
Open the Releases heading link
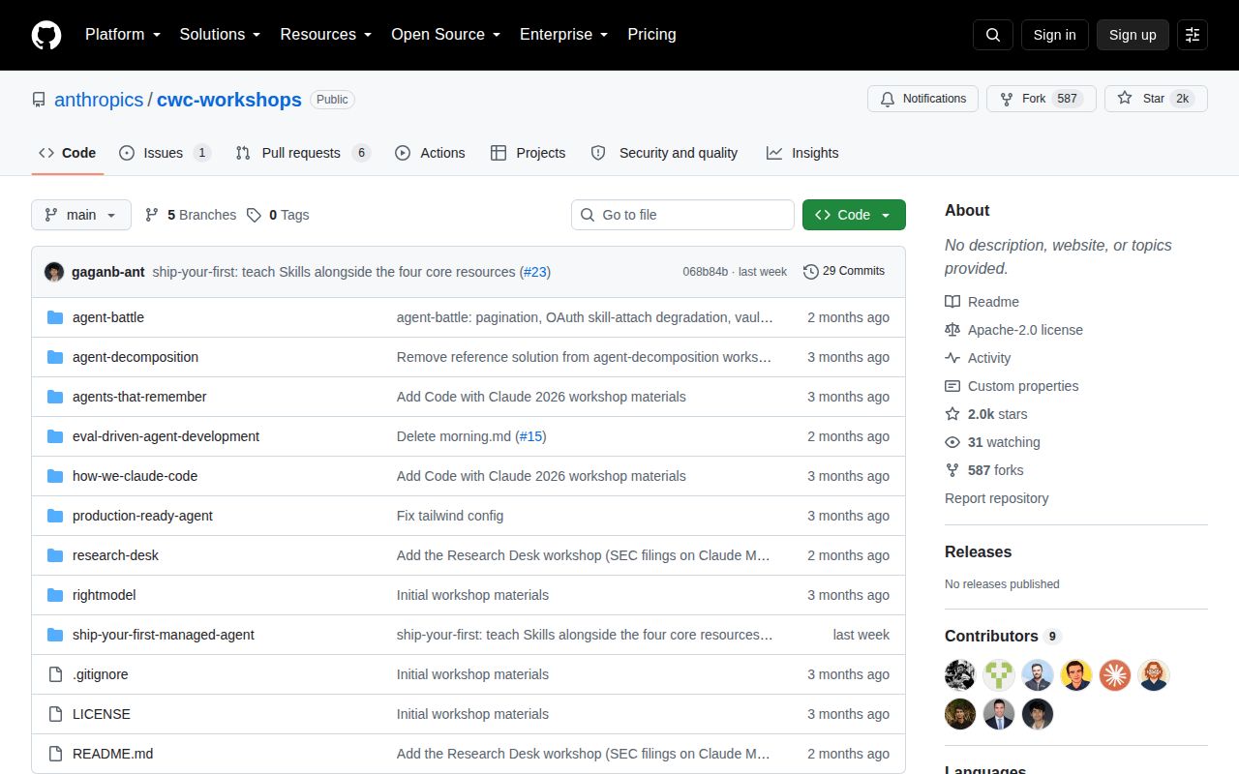click(978, 551)
